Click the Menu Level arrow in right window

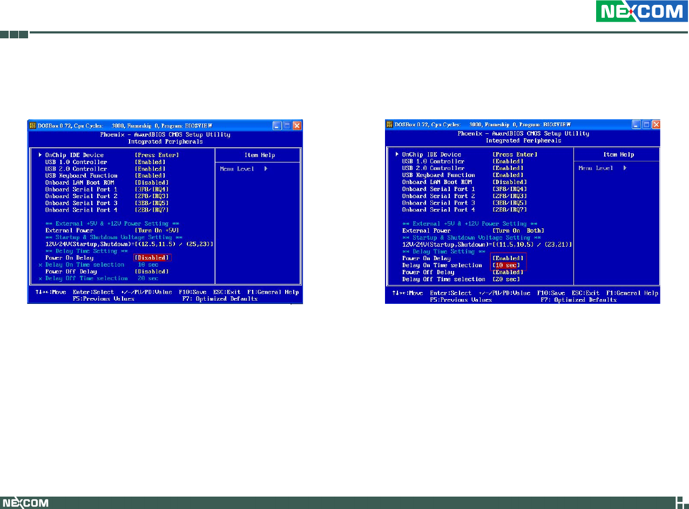tap(625, 168)
